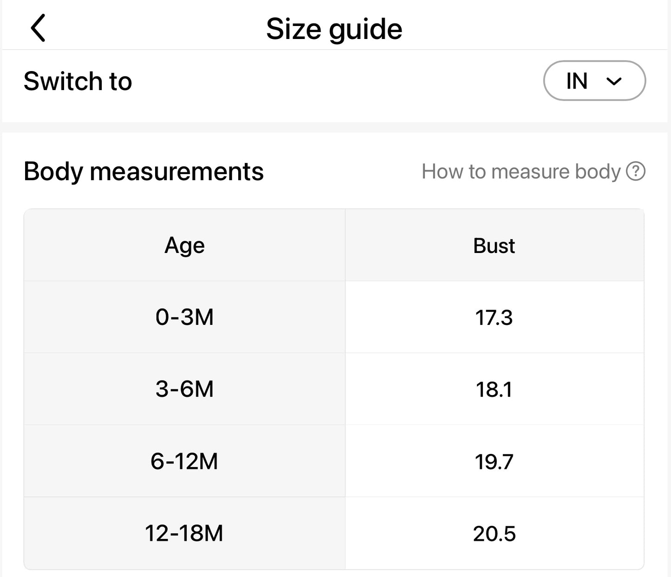
Task: Click the 19.7 bust value
Action: point(494,461)
